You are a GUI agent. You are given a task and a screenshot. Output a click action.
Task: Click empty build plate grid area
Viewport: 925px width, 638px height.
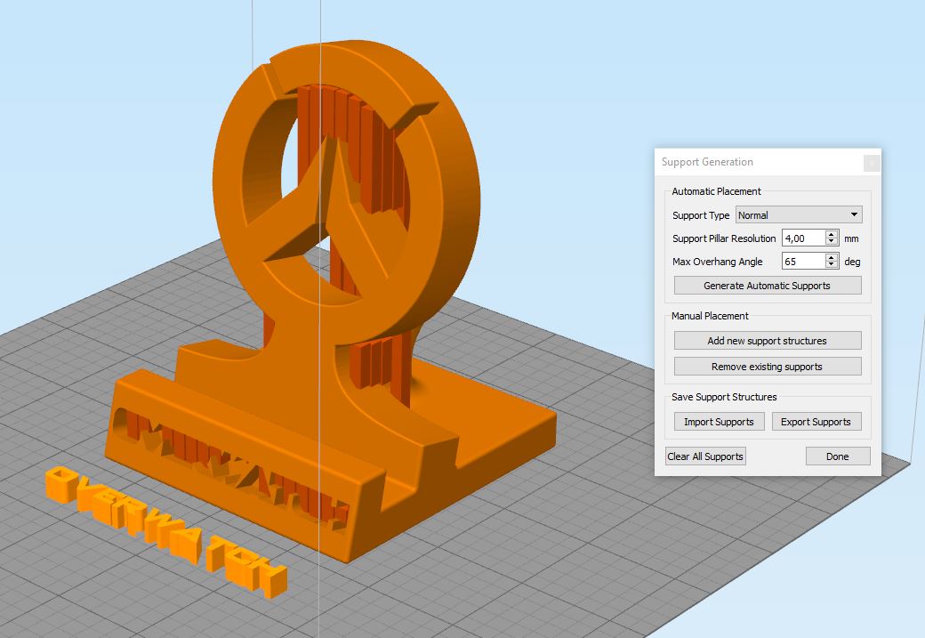(x=590, y=561)
